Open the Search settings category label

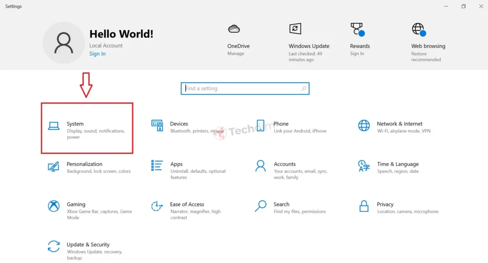(281, 205)
